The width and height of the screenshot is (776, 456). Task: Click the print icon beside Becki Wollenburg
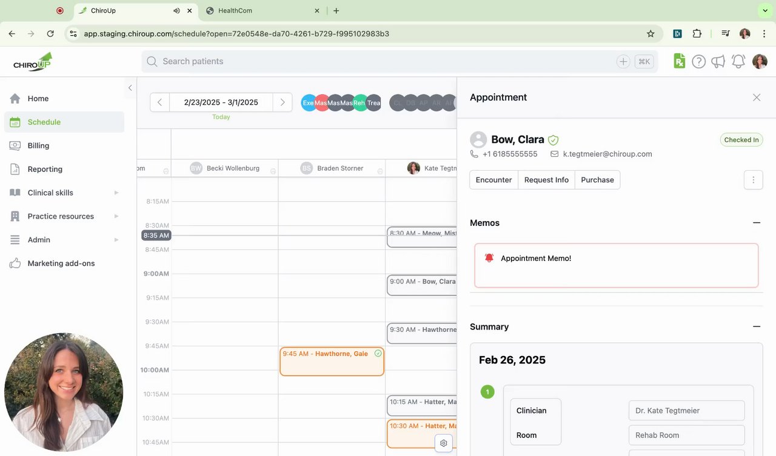pos(273,171)
